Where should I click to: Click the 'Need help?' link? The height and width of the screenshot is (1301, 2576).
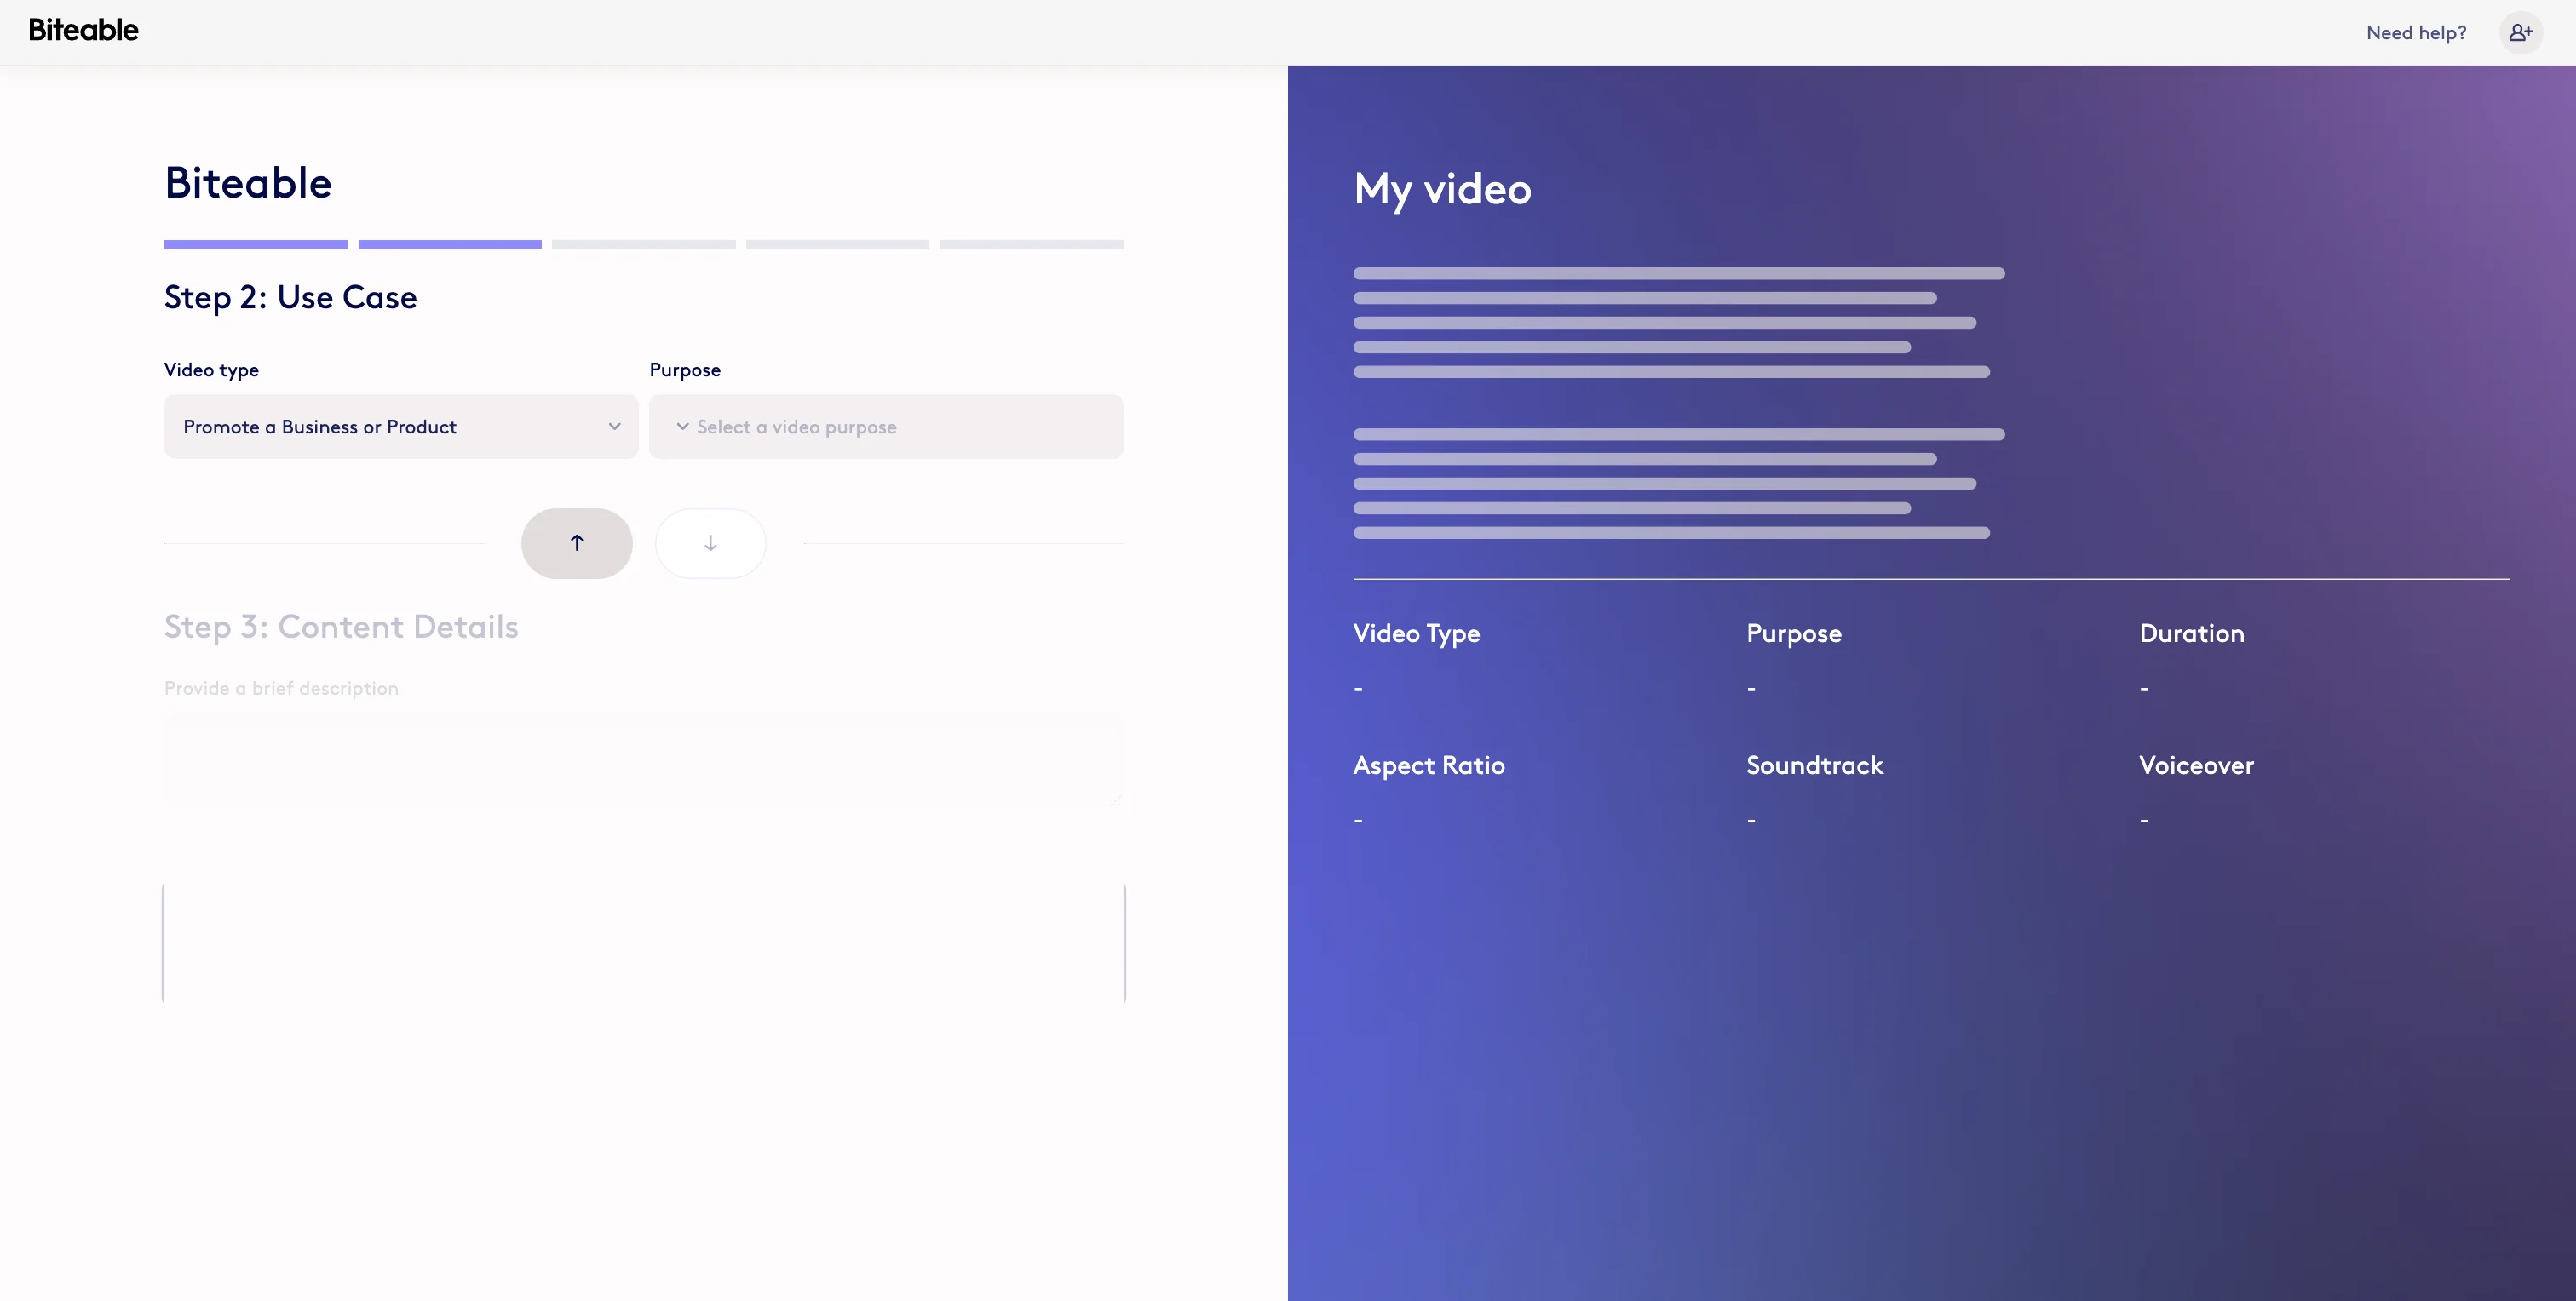click(x=2416, y=32)
